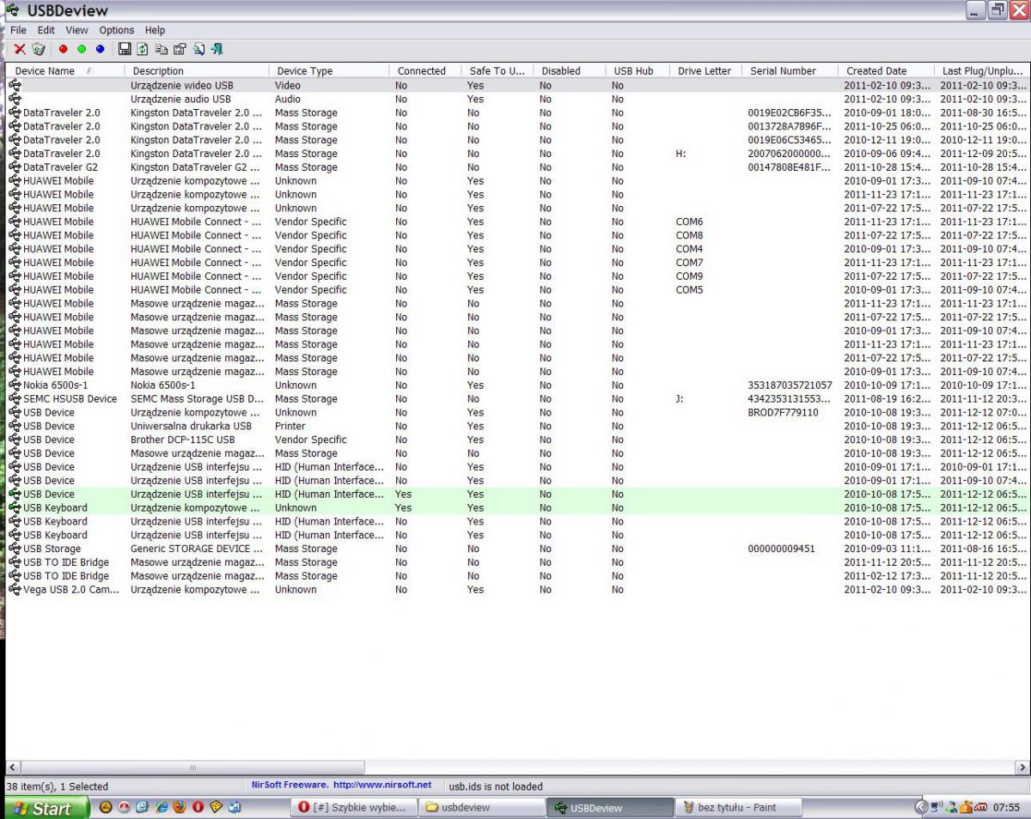Click the 'Printer' device type cell

tap(290, 426)
